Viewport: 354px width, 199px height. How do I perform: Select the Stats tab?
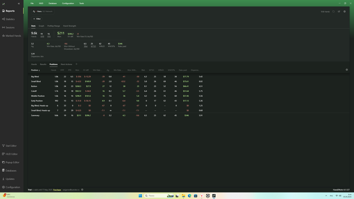click(33, 26)
